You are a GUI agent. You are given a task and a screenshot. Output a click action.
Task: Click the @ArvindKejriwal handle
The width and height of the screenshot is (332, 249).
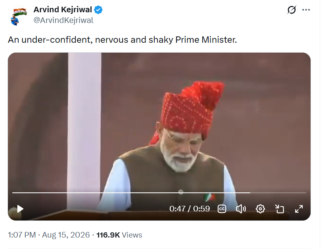click(63, 20)
